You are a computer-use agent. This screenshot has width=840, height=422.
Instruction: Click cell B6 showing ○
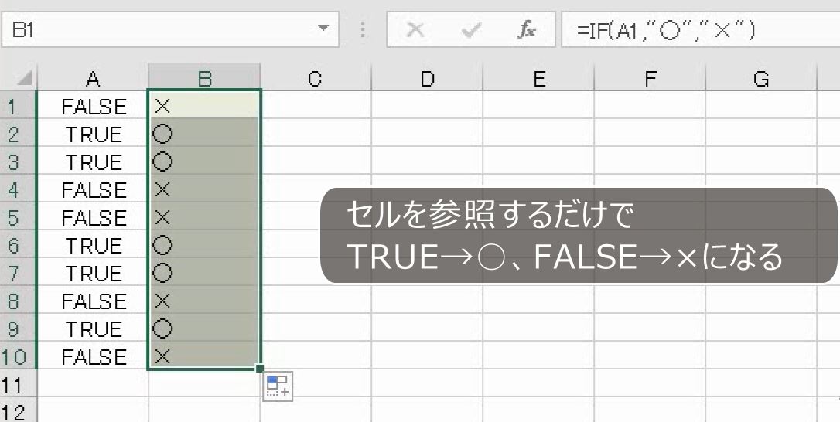tap(204, 243)
